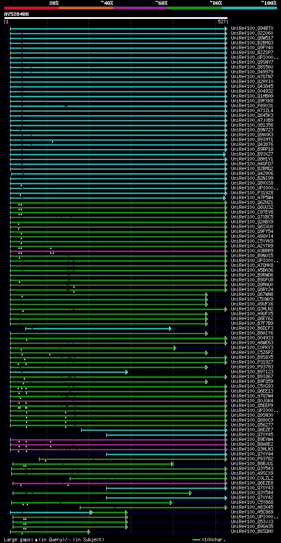Click UniRef100_Q43845 label
Viewport: 281px width, 543px height.
click(x=252, y=86)
